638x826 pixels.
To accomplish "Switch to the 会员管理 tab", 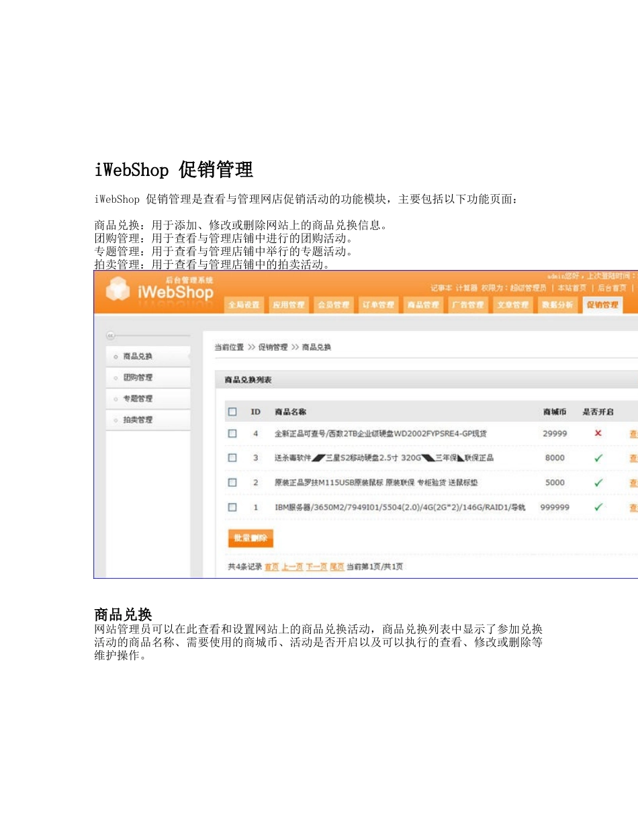I will [333, 305].
